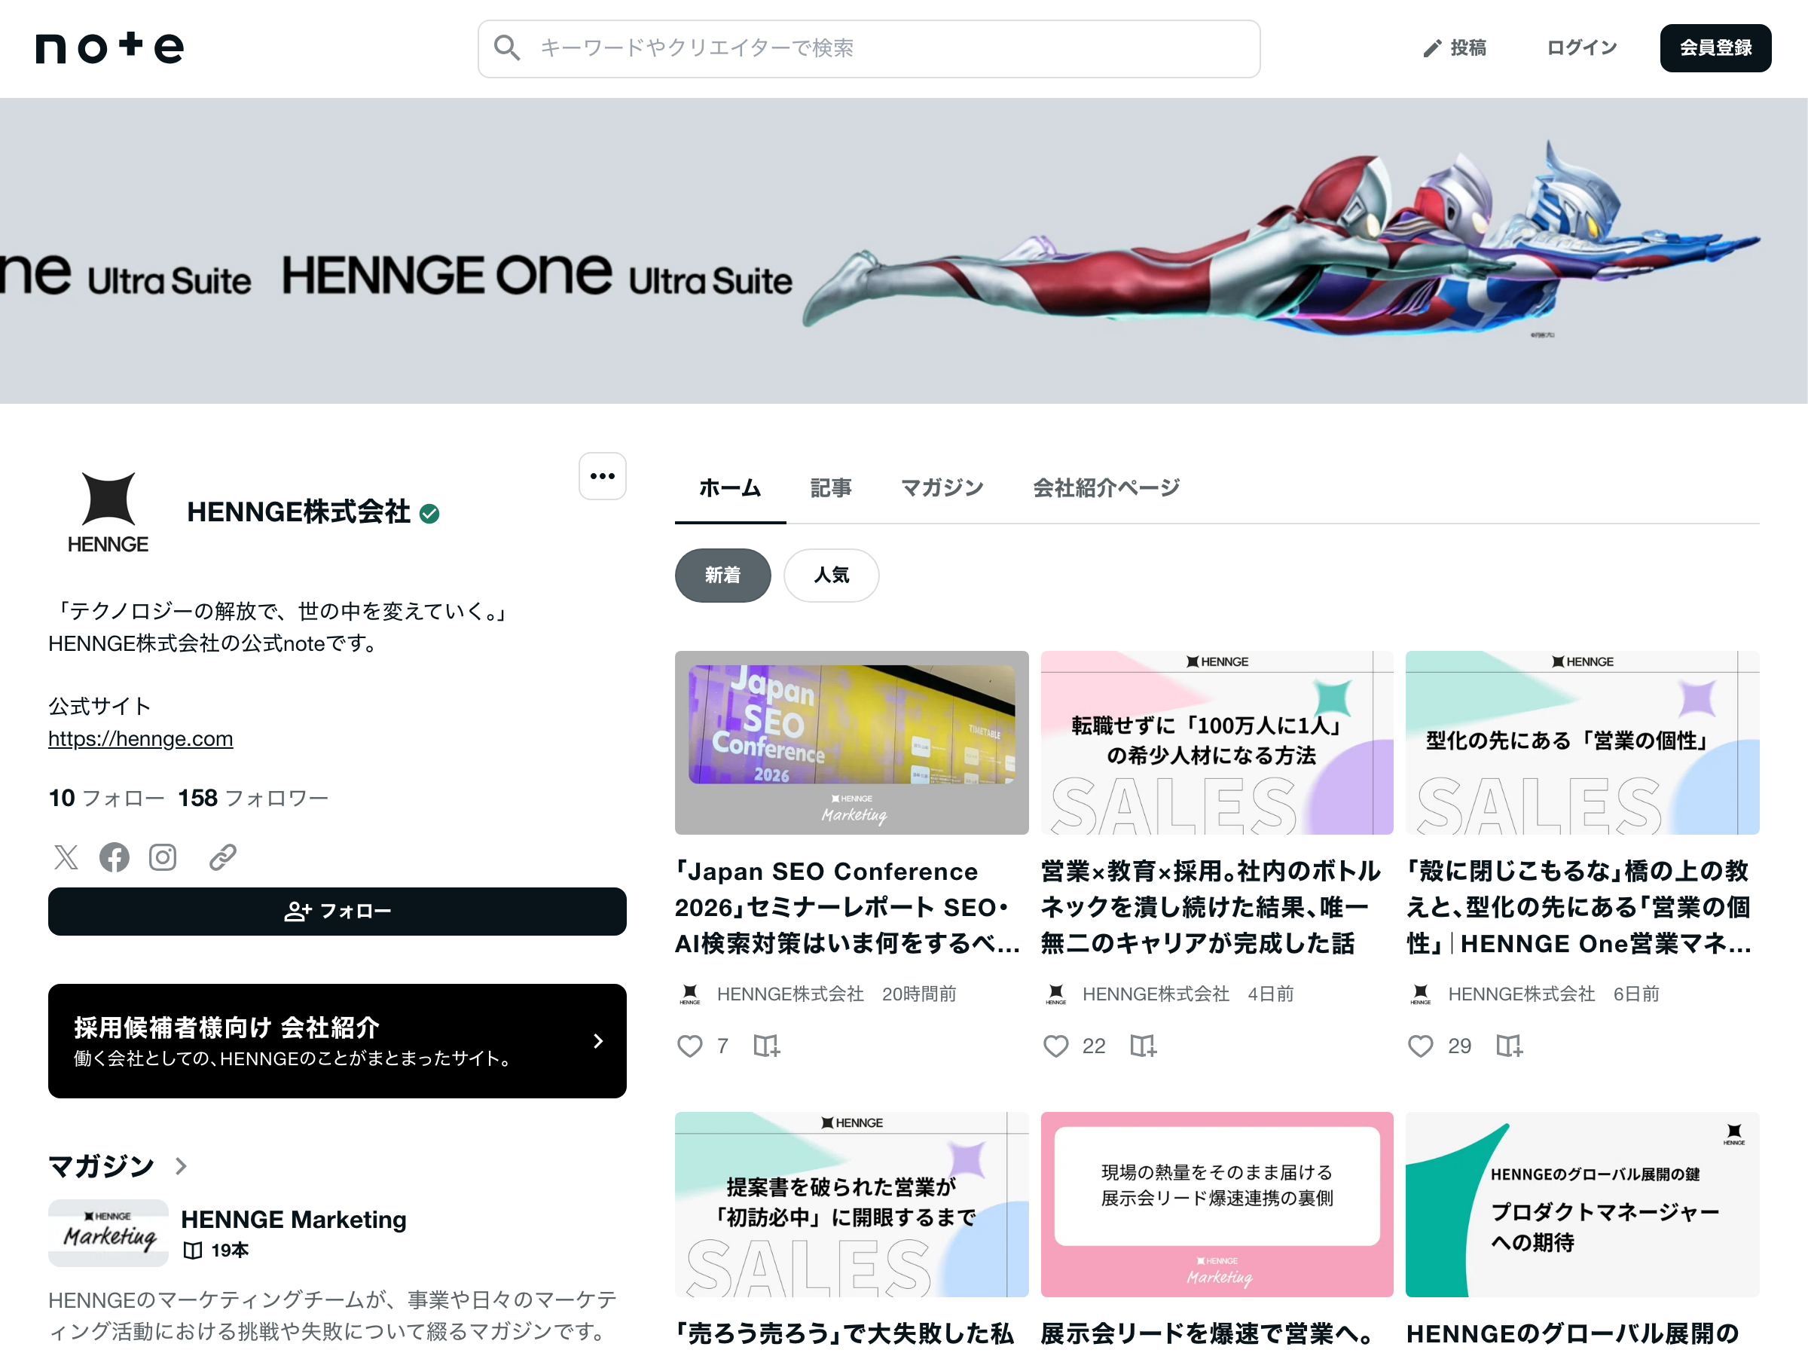Click the chain link icon

tap(222, 857)
